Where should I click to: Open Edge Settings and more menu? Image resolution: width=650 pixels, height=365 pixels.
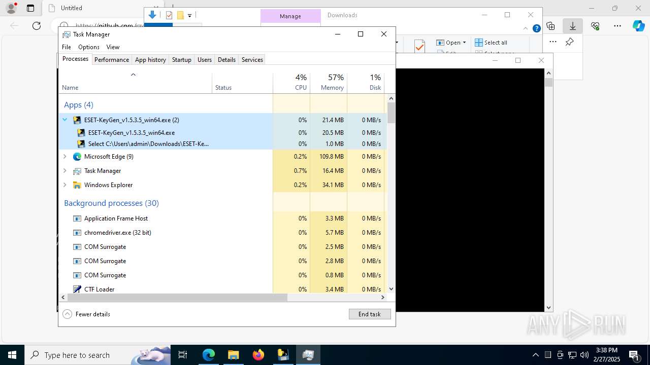pos(617,26)
